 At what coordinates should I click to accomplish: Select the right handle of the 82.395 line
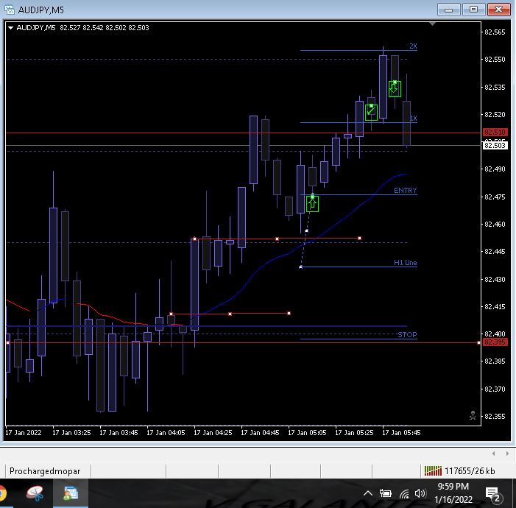coord(478,343)
